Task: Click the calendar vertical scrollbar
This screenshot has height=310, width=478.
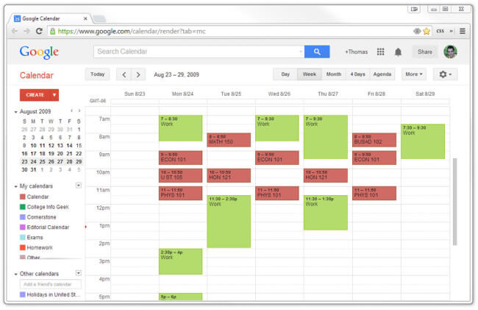Action: pyautogui.click(x=454, y=202)
